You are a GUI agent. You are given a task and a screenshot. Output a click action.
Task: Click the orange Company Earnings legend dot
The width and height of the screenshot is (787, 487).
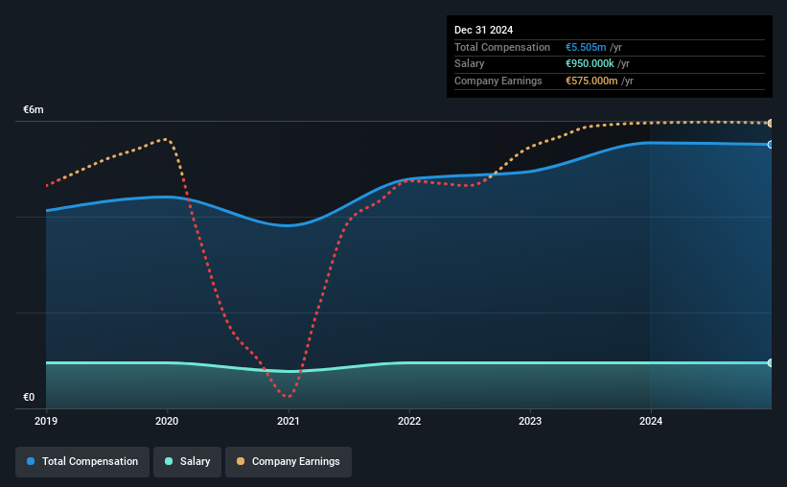point(241,461)
